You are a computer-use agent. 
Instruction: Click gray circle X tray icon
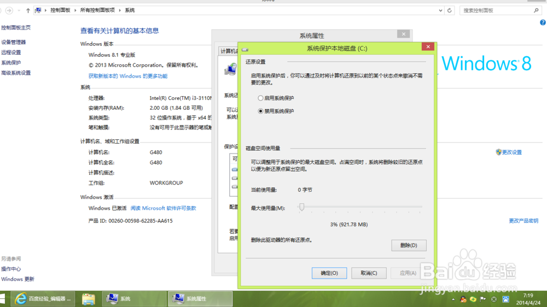tap(494, 299)
